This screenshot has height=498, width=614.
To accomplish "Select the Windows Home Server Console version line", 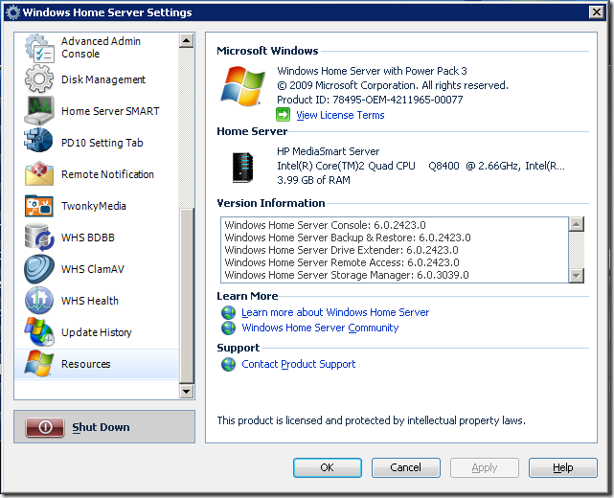I will (x=325, y=225).
